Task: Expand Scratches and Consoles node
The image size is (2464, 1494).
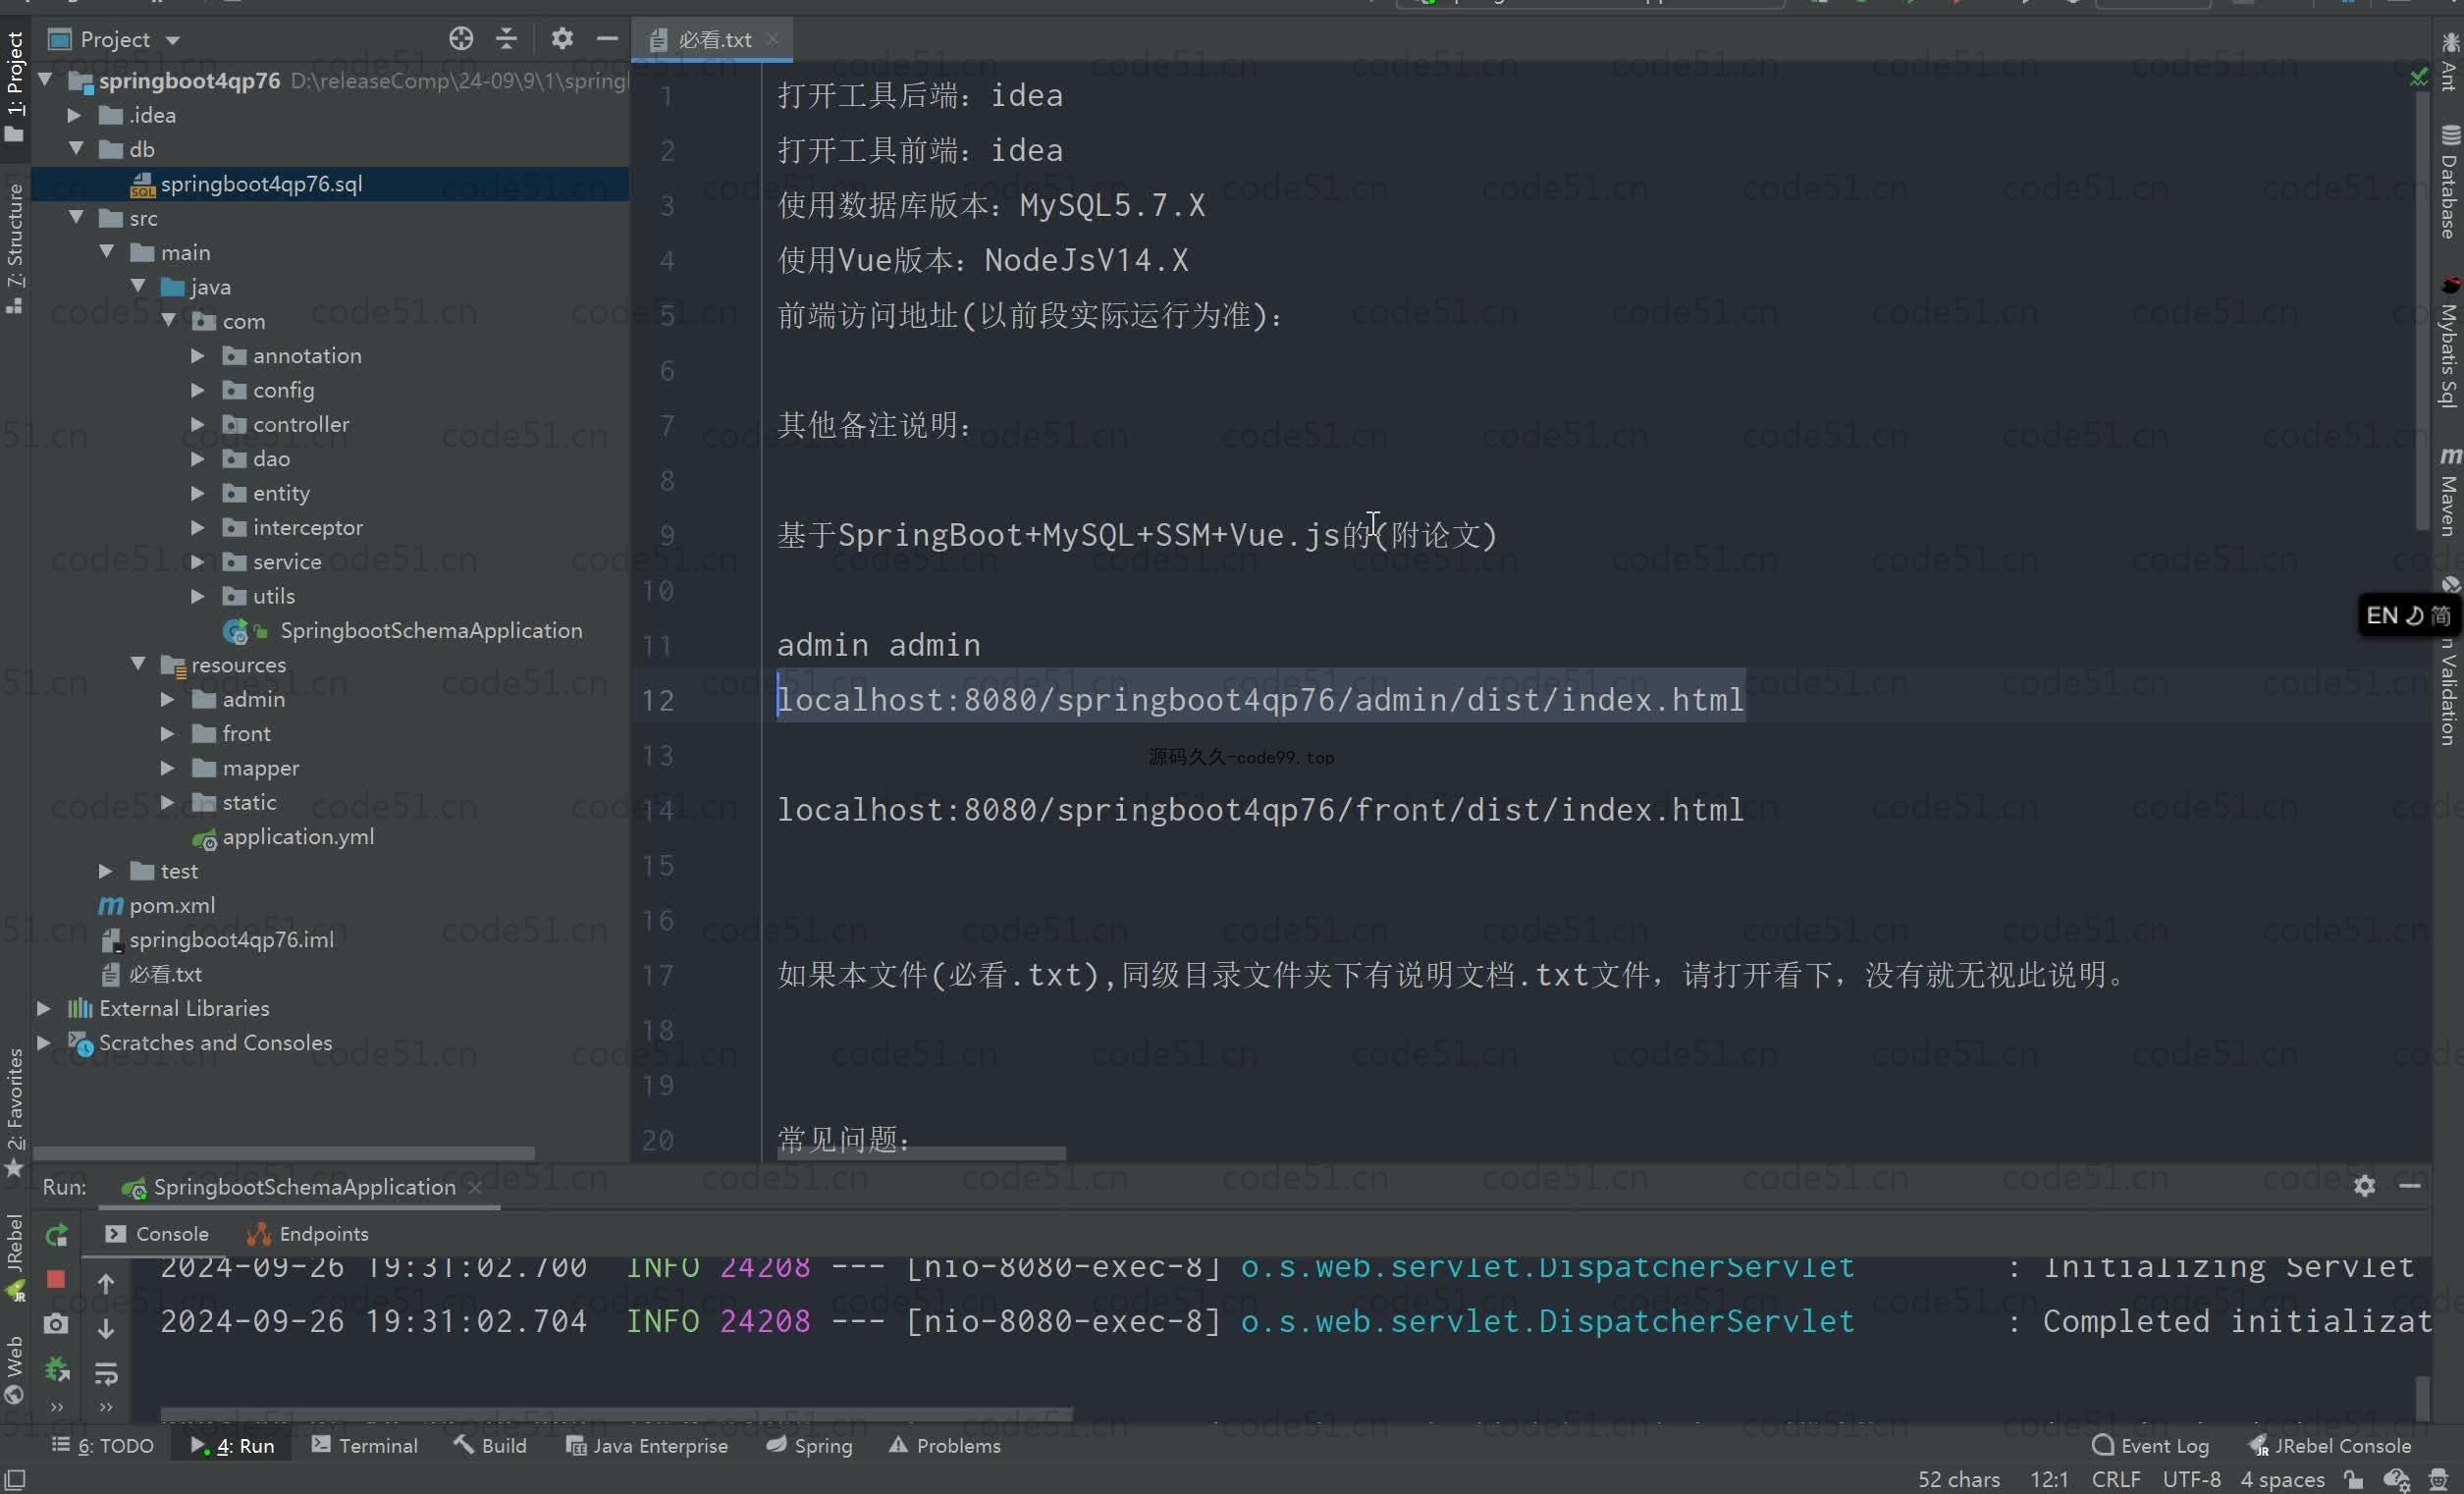Action: point(44,1042)
